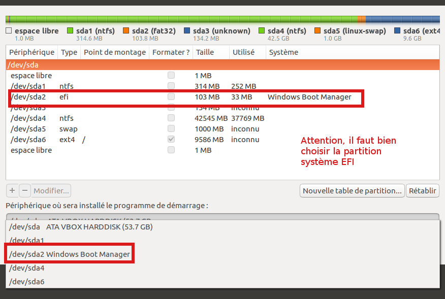Click Nouvelle table de partition button

pos(352,191)
